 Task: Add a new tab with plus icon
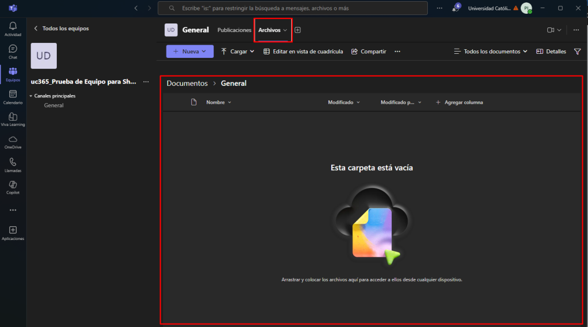coord(297,30)
